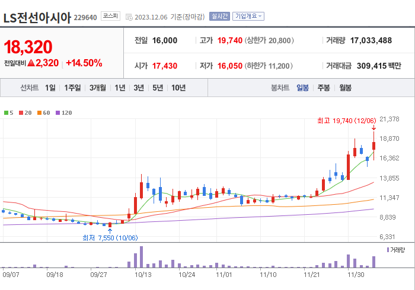Click the 고가 19,740 value
Viewport: 415px width, 290px height.
[x=230, y=40]
